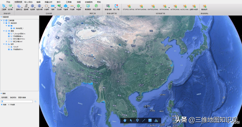This screenshot has width=242, height=127.
Task: Download ALOS (12米) terrain data
Action: click(185, 7)
